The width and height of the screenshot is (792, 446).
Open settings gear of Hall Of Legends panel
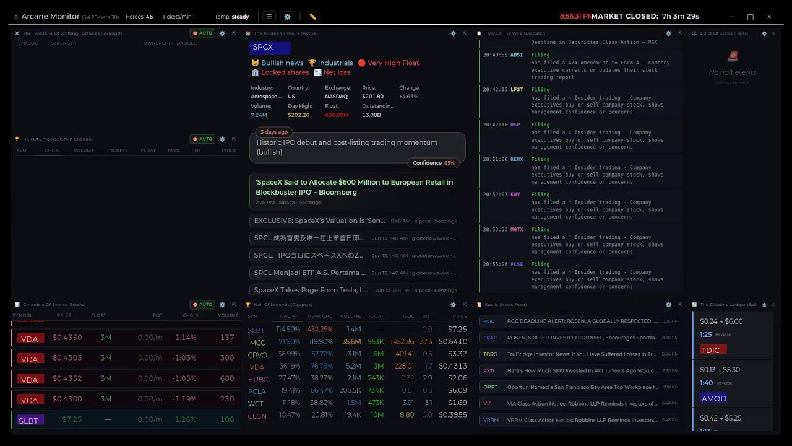(453, 305)
